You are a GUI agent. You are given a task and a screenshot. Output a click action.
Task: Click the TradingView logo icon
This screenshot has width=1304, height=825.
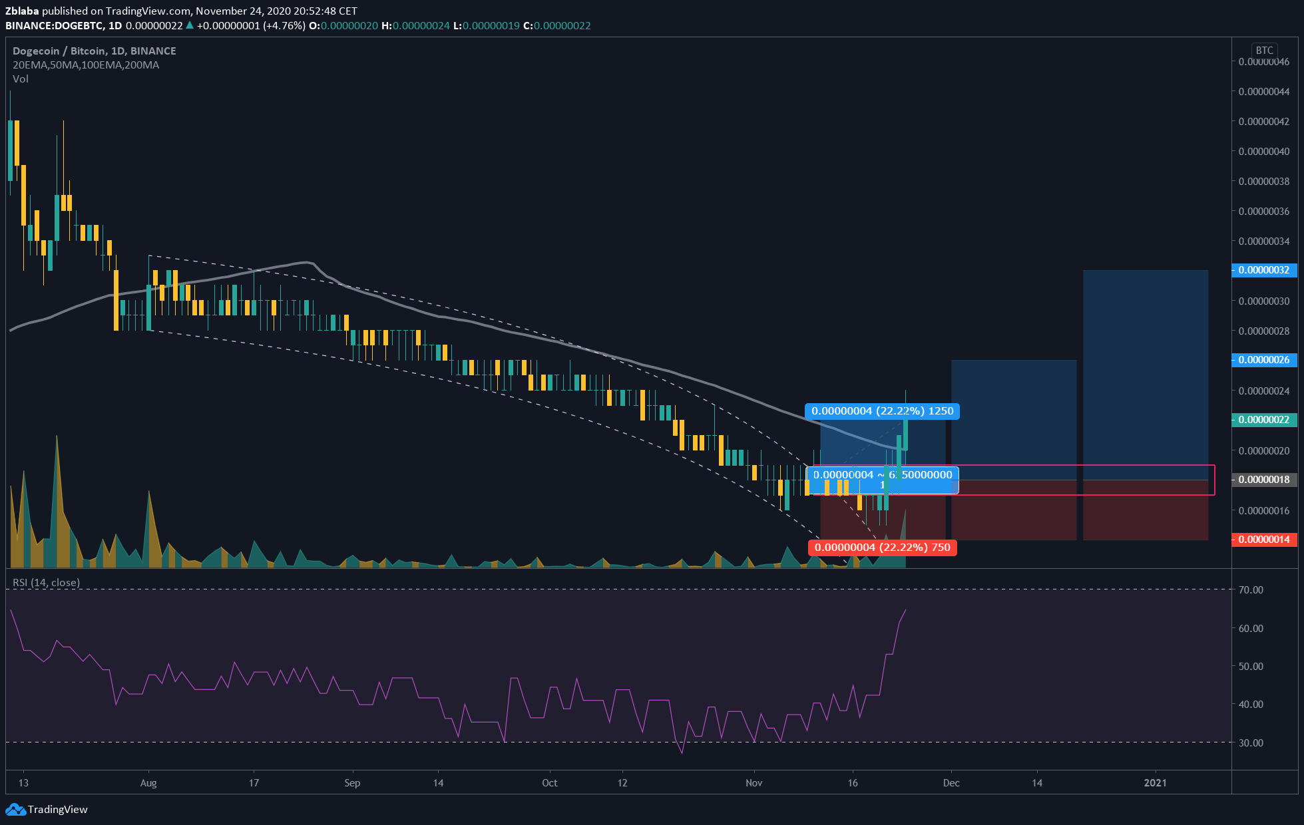tap(15, 810)
